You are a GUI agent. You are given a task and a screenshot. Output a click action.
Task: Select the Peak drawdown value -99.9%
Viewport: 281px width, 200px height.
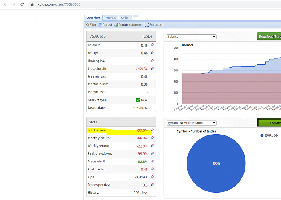142,154
